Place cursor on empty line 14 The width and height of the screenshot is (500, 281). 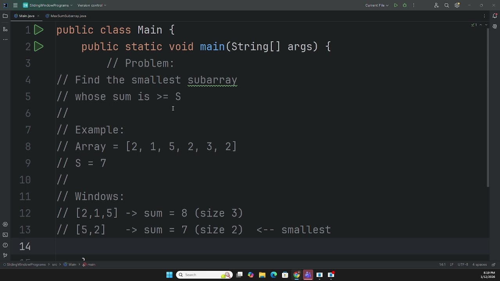tap(272, 246)
